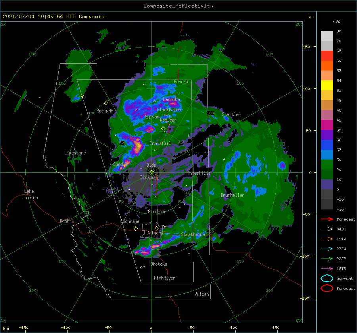Screen dimensions: 357x333
Task: Click the Limestone label
Action: [x=75, y=153]
